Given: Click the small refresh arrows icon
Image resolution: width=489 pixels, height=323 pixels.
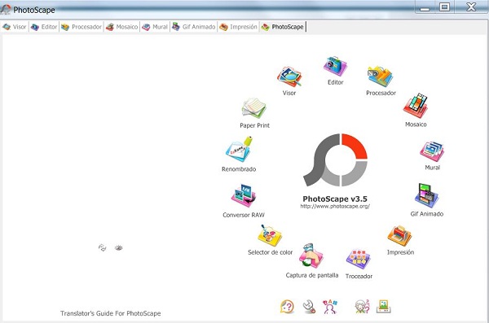Looking at the screenshot, I should pos(103,248).
